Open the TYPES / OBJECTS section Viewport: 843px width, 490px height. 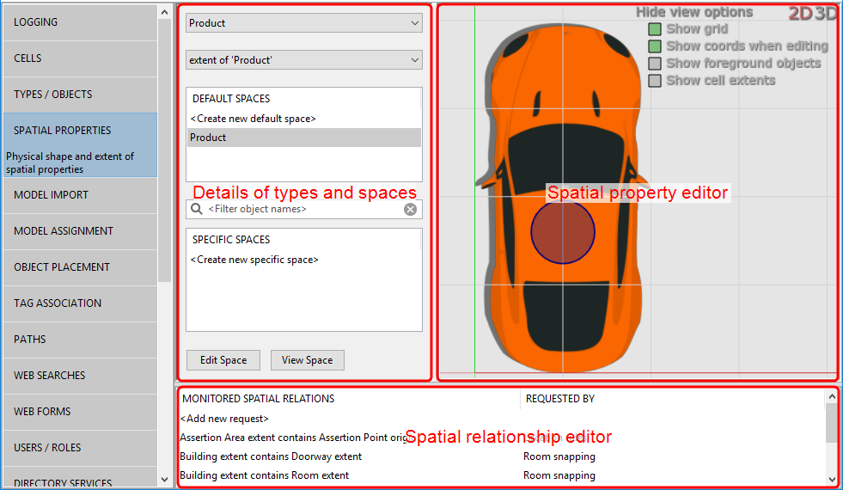pos(80,94)
